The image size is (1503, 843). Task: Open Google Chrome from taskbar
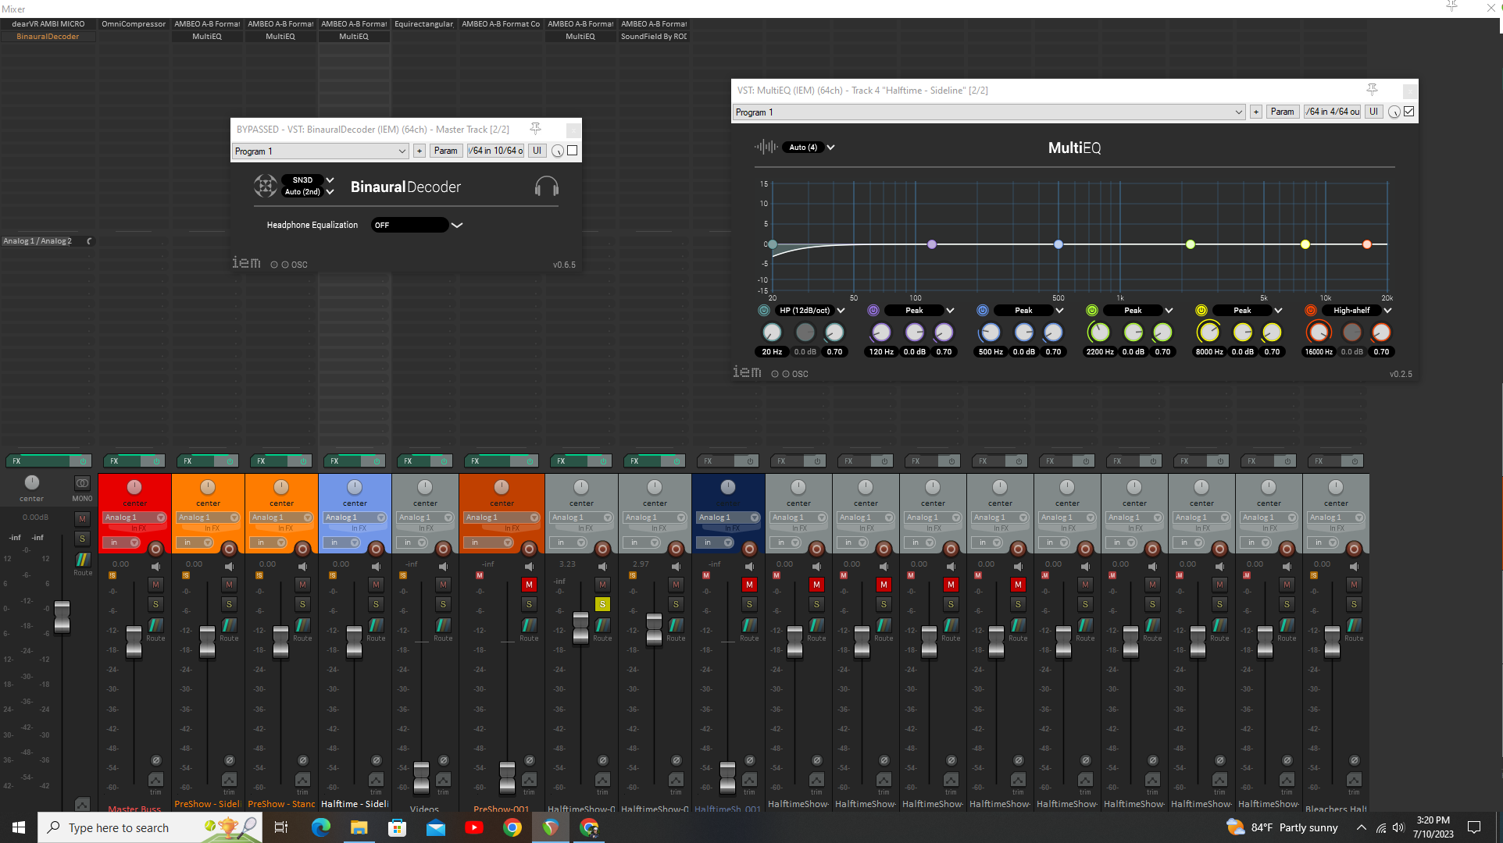tap(512, 827)
